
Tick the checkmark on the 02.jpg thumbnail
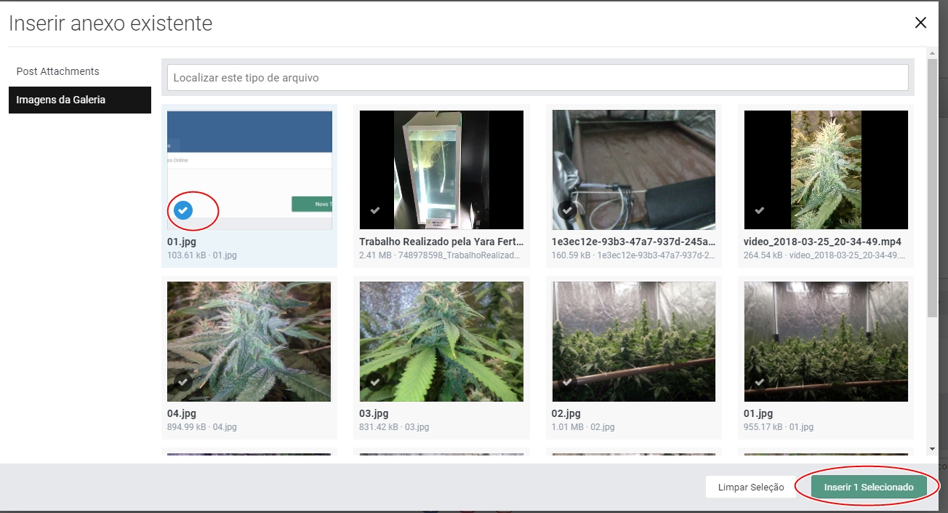(x=568, y=382)
